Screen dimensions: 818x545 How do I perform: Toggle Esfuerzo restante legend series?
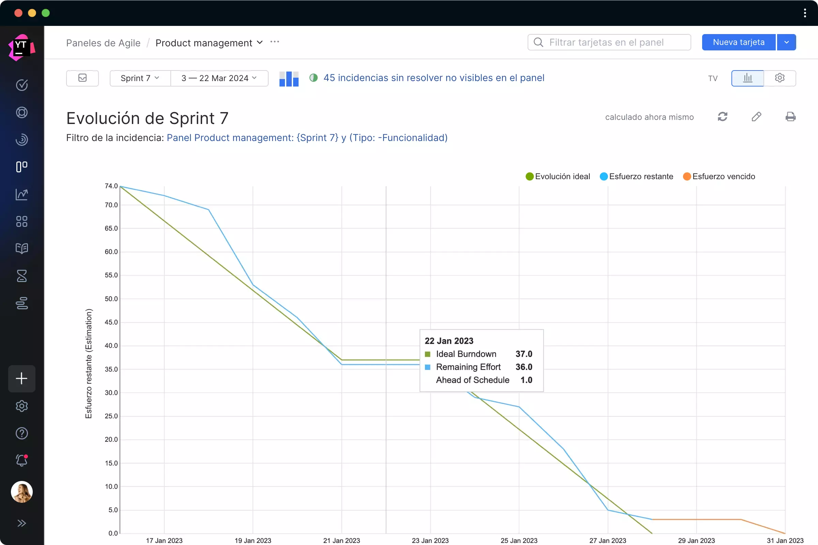(x=636, y=176)
